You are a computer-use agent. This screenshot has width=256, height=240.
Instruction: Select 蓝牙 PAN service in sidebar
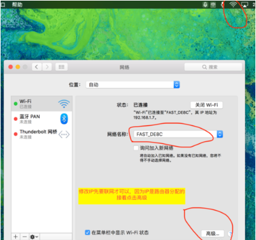tap(41, 119)
